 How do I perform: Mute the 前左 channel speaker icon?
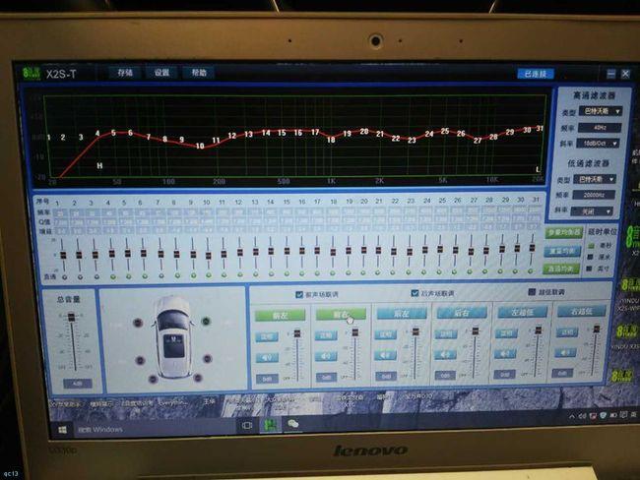(x=267, y=358)
